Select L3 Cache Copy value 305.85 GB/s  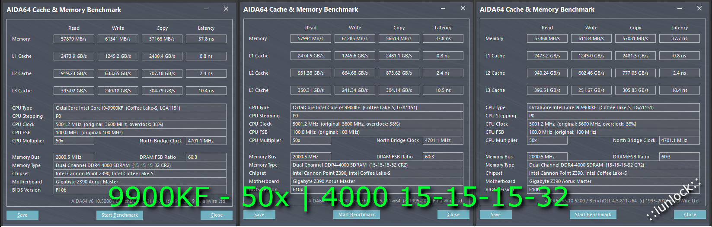coord(635,90)
